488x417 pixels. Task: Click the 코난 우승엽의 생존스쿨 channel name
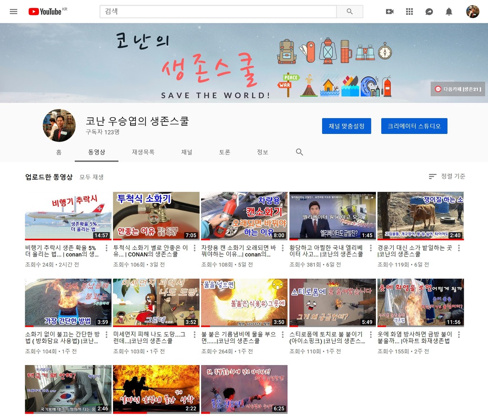(x=137, y=121)
